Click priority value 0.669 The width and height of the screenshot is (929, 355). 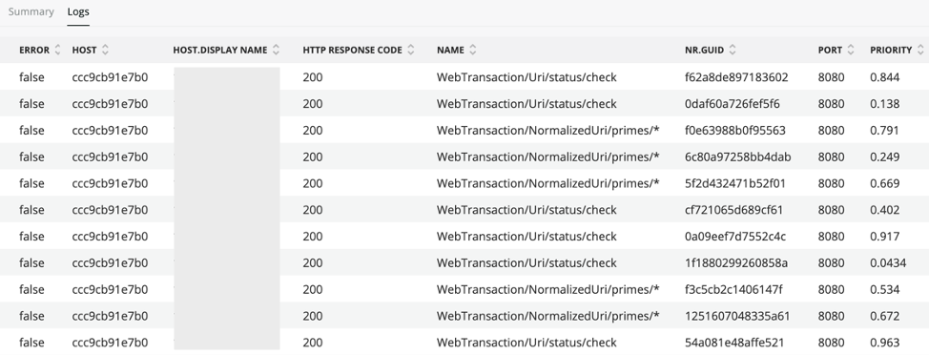[x=884, y=184]
